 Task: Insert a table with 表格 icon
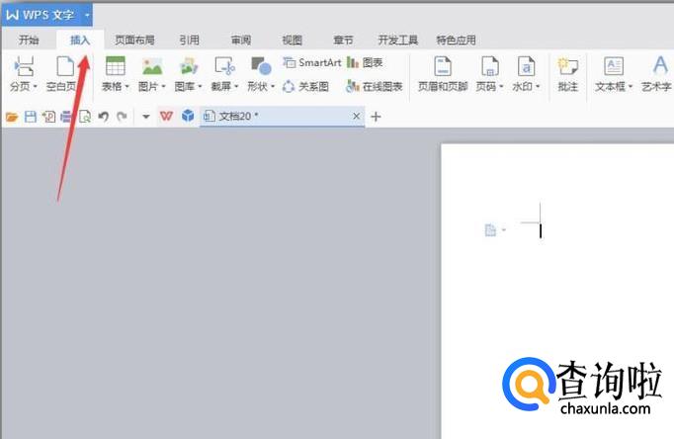116,66
